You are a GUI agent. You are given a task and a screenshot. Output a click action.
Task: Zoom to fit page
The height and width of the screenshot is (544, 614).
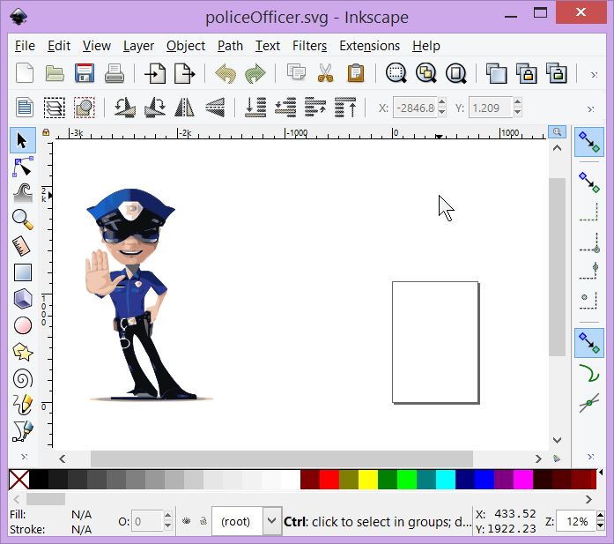click(x=455, y=73)
